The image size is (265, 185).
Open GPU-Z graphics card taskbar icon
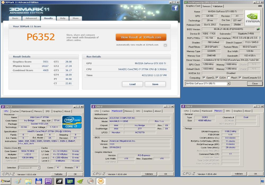pos(70,181)
